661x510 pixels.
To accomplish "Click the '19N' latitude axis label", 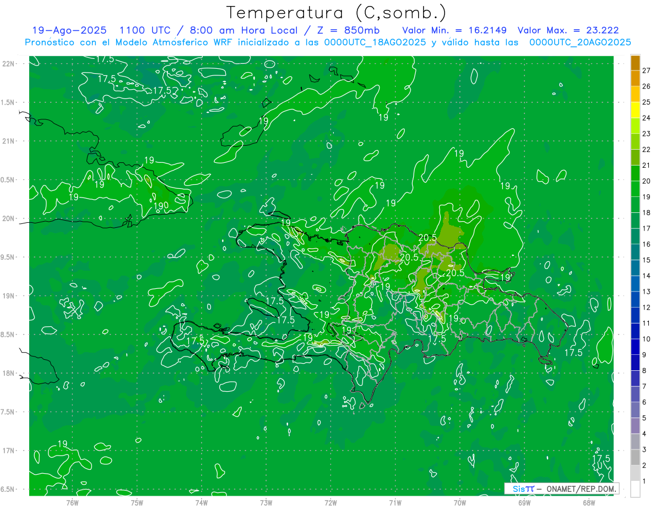I will pos(9,295).
